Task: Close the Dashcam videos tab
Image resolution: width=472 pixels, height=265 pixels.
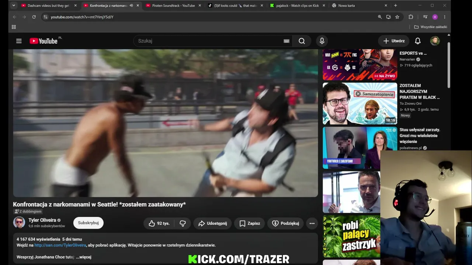Action: click(x=75, y=6)
